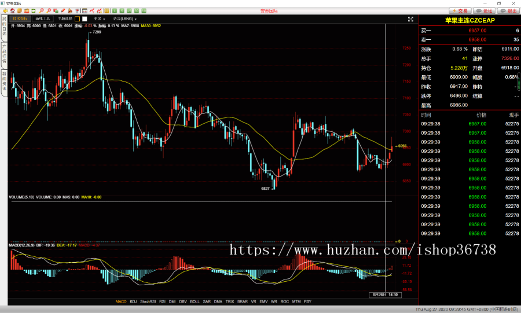Open the 语言(LANG) dropdown
The width and height of the screenshot is (521, 313).
(124, 19)
